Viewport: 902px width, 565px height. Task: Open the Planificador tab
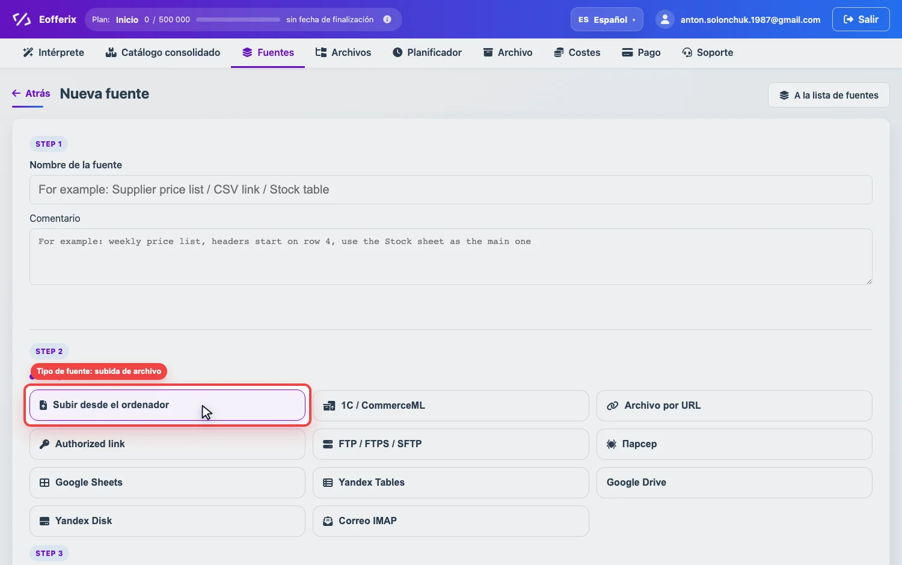(427, 52)
